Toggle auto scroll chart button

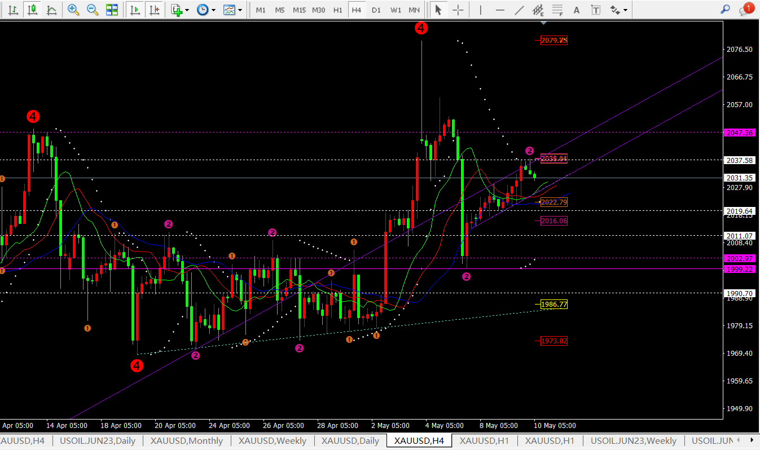click(135, 10)
